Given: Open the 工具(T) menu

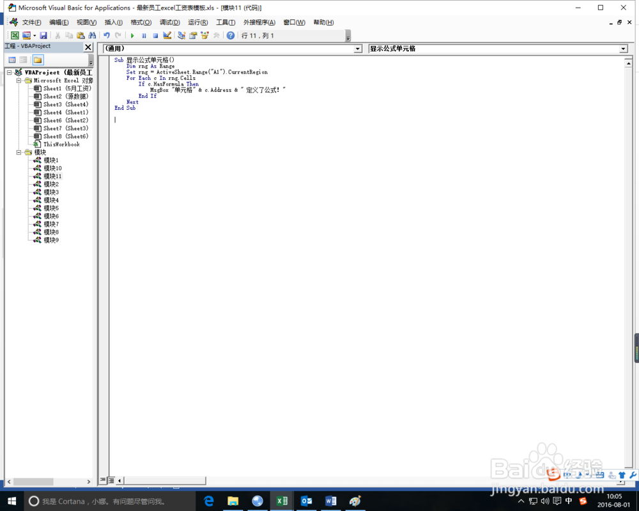Looking at the screenshot, I should tap(226, 22).
